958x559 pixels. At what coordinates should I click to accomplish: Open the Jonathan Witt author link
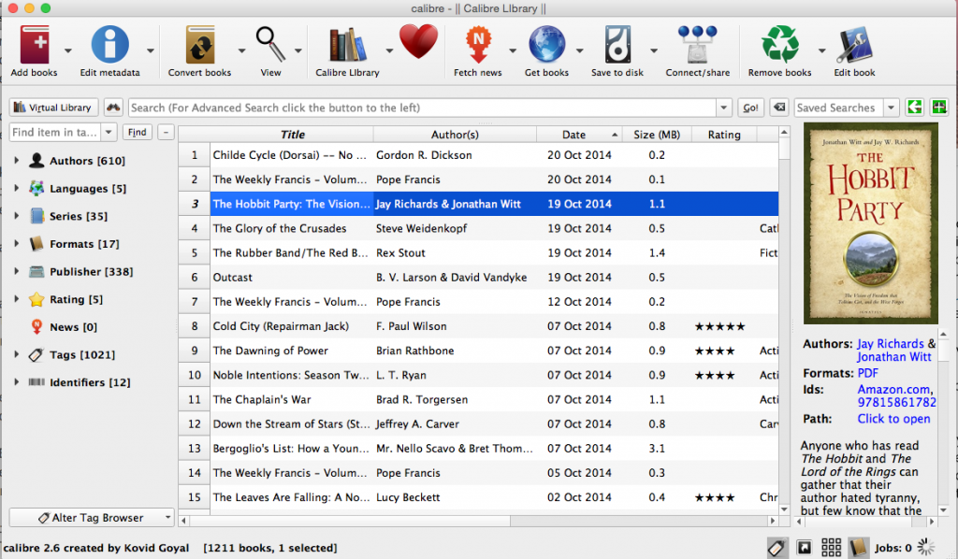coord(893,357)
